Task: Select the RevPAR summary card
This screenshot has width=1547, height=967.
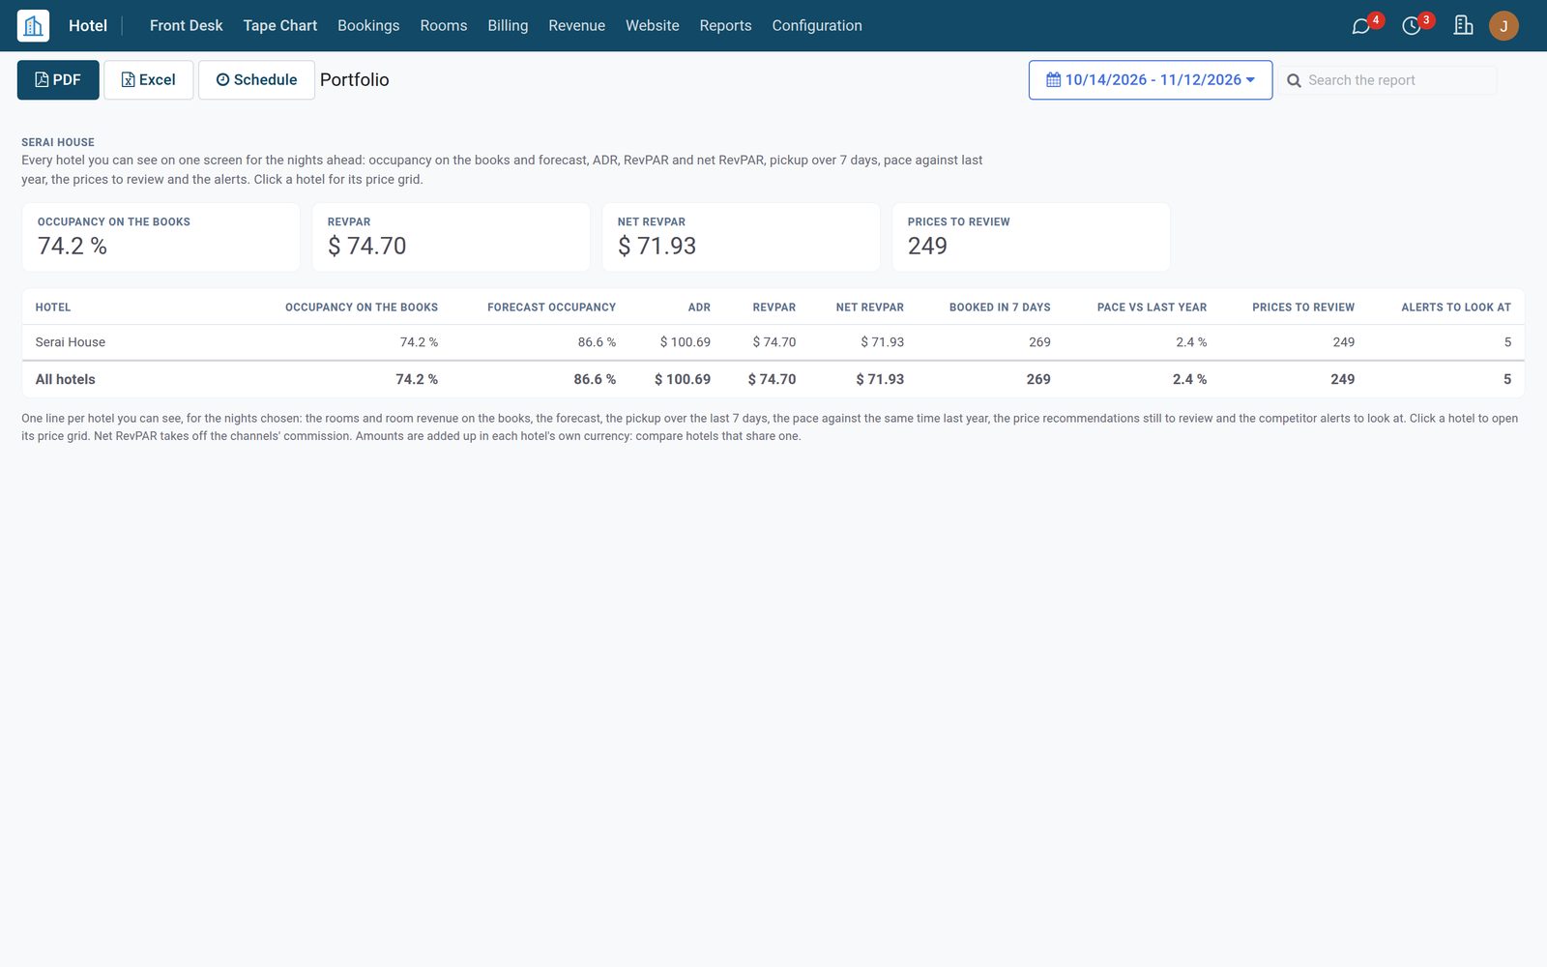Action: (x=451, y=237)
